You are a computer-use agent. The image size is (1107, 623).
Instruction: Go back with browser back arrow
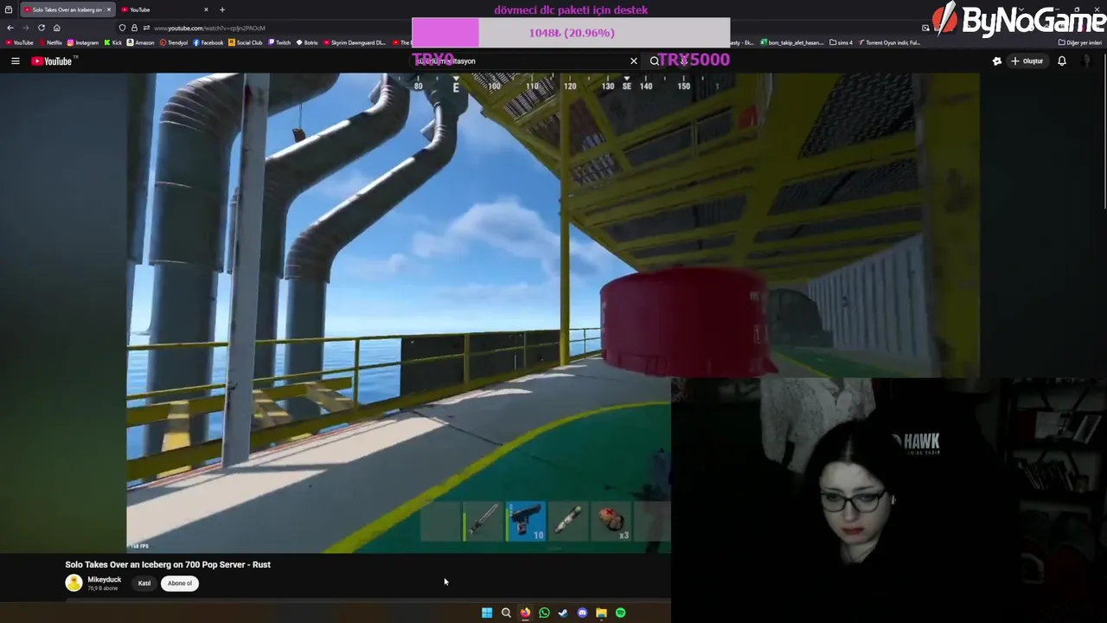pos(10,28)
